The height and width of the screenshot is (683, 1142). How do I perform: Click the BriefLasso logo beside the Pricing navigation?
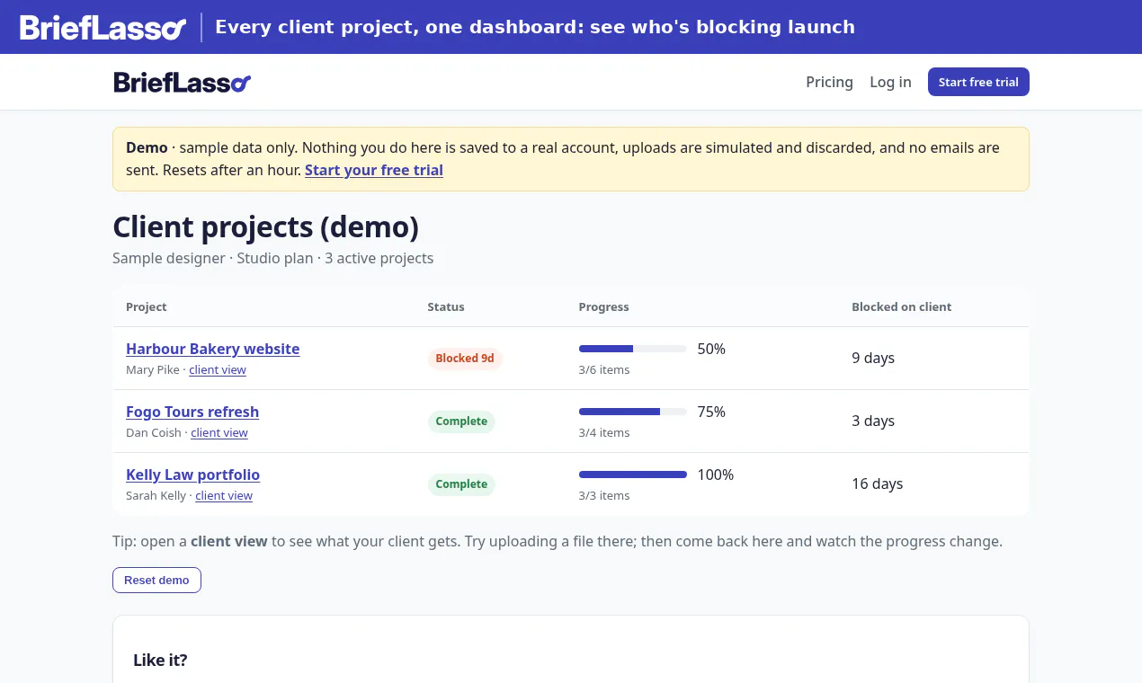[x=182, y=83]
